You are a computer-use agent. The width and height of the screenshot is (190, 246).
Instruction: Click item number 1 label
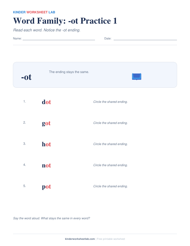tap(25, 102)
